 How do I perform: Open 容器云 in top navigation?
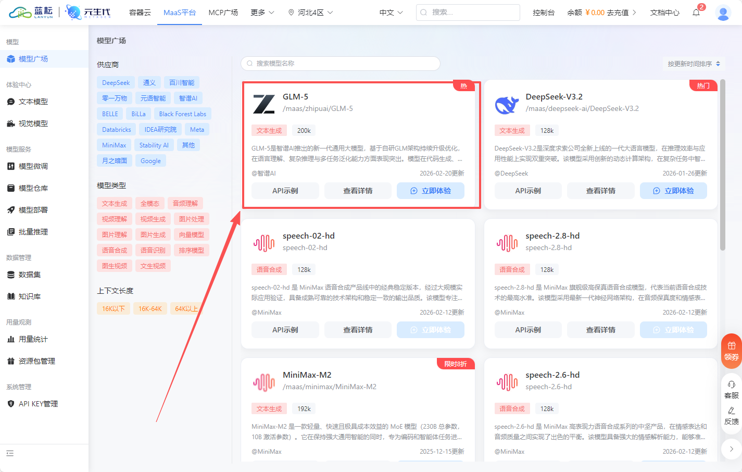point(140,13)
